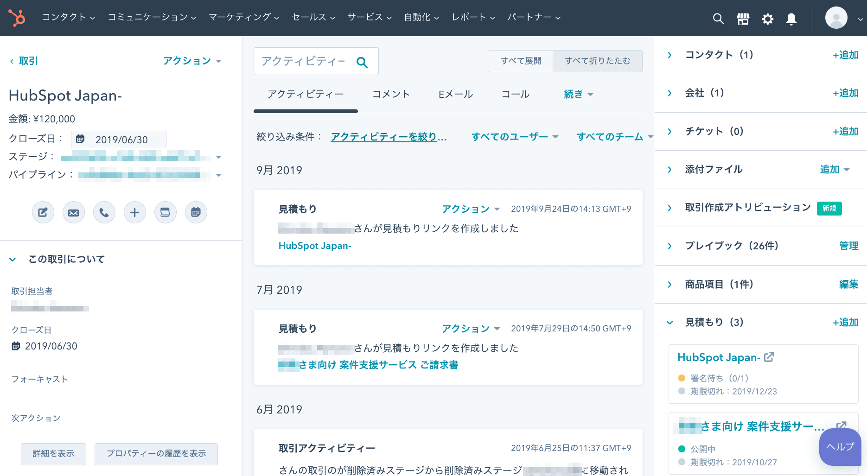Open HubSpot Japan- quote external link icon
Viewport: 867px width, 476px height.
coord(769,357)
